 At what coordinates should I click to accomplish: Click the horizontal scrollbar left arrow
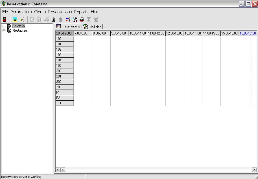(58, 169)
